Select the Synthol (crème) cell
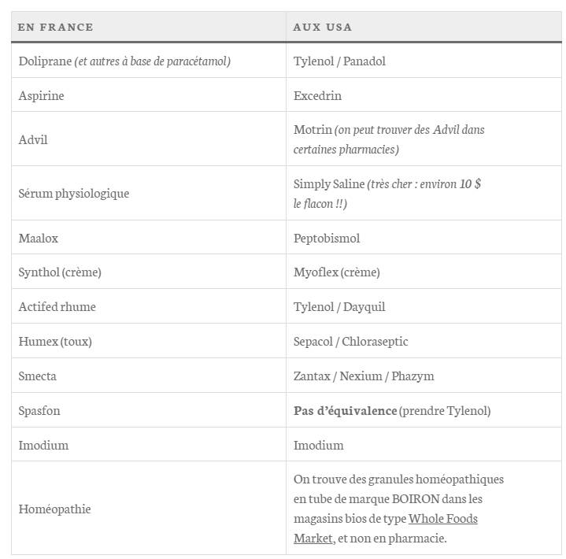The height and width of the screenshot is (559, 566). [x=60, y=272]
